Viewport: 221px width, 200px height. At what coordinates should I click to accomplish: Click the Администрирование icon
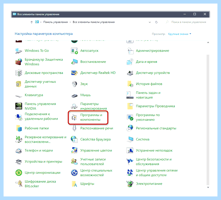(x=130, y=51)
